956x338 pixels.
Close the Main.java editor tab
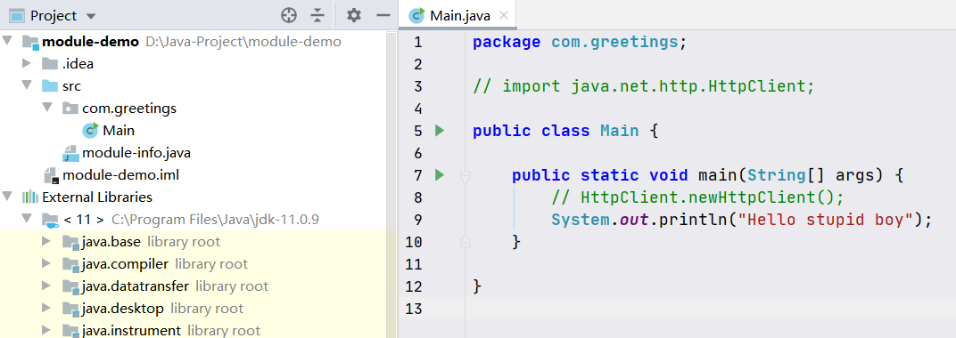click(504, 16)
